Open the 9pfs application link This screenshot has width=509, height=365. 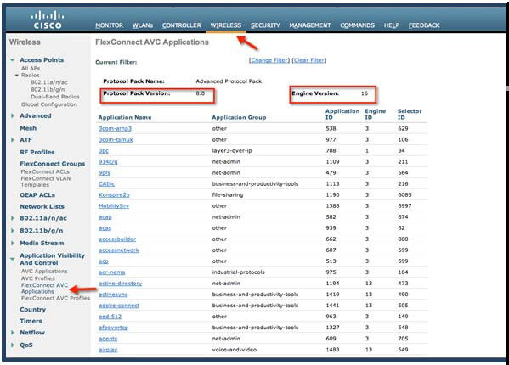[105, 173]
